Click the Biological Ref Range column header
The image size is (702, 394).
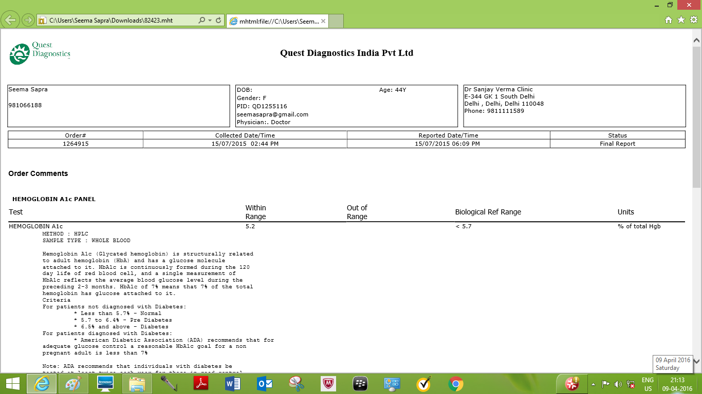coord(488,212)
